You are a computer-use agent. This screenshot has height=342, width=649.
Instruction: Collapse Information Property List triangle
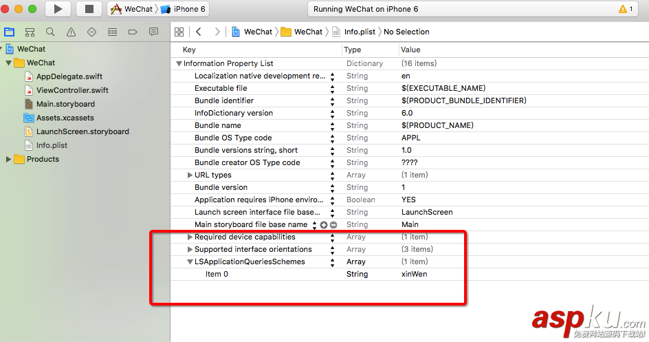(179, 64)
